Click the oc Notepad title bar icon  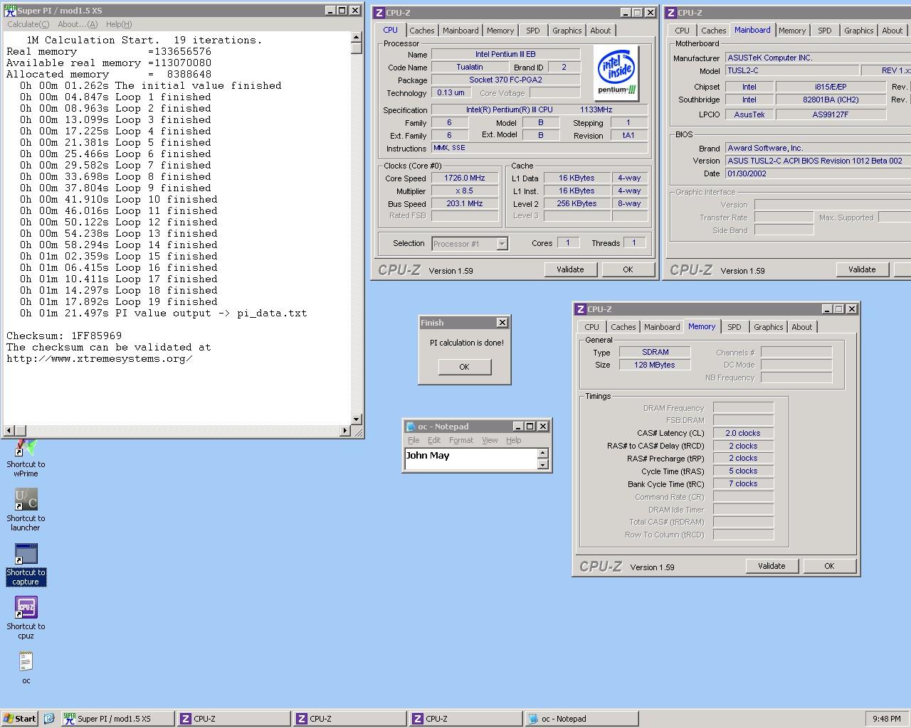[411, 427]
